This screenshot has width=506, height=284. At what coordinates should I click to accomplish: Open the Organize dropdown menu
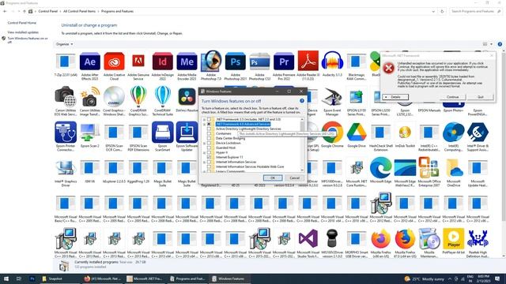tap(64, 44)
